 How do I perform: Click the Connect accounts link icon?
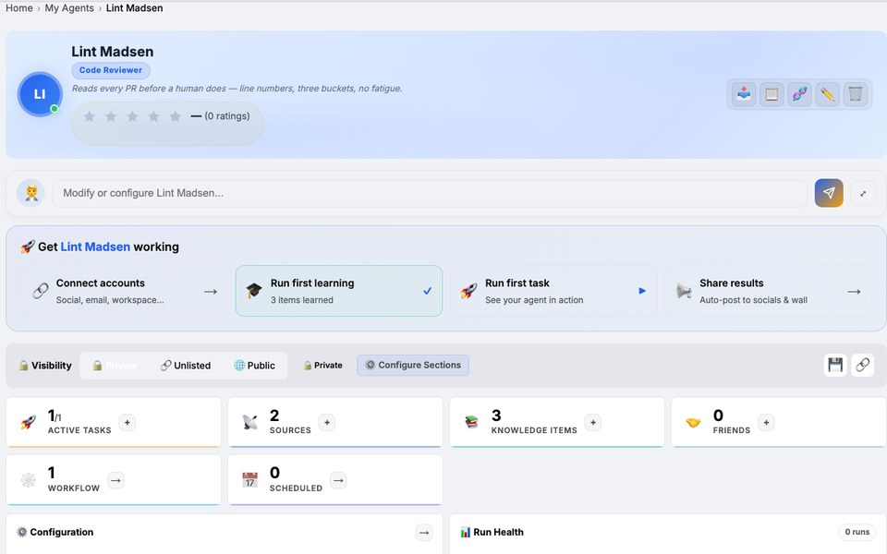click(40, 291)
